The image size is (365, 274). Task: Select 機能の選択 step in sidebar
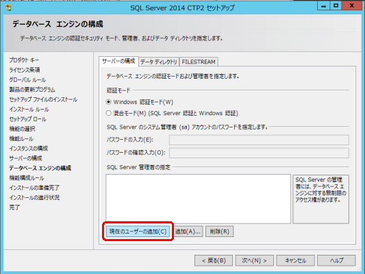click(x=23, y=129)
